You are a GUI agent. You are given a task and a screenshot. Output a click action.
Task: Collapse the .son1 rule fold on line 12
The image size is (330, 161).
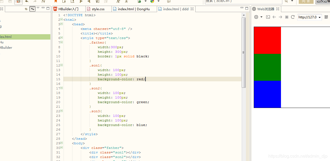pos(62,65)
